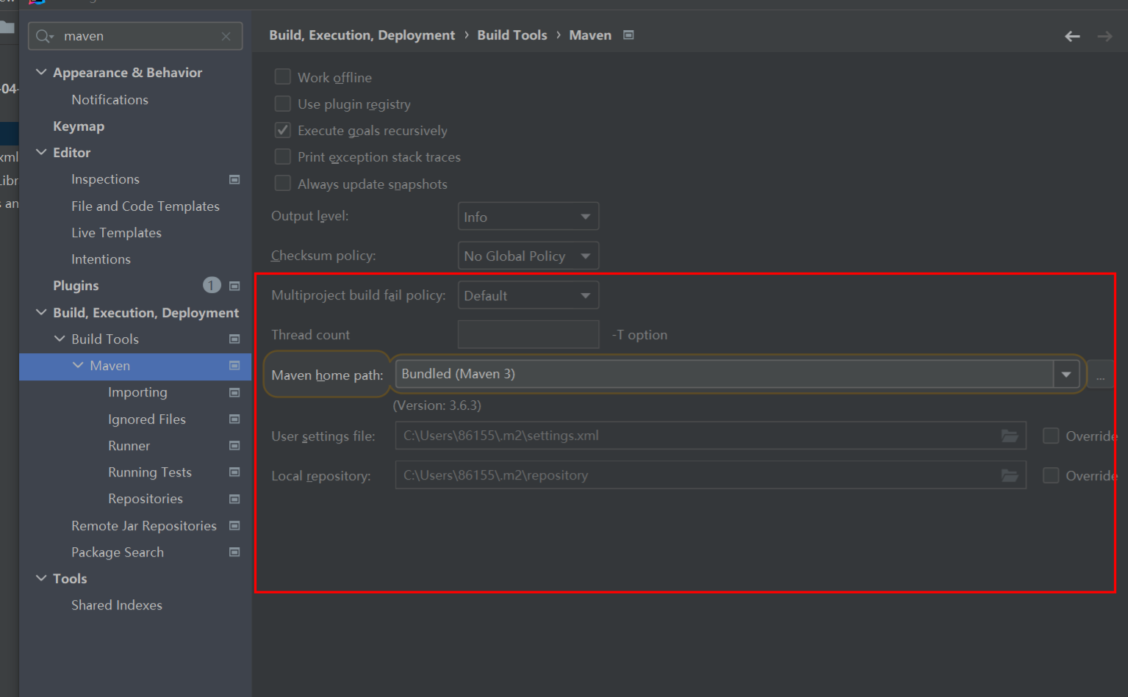
Task: Select Repositories under Maven
Action: [x=146, y=499]
